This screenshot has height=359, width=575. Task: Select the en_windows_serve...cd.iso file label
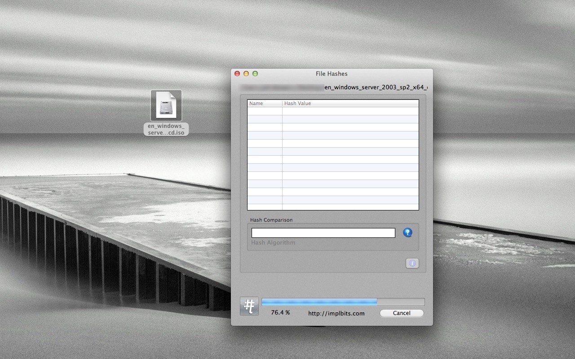166,129
